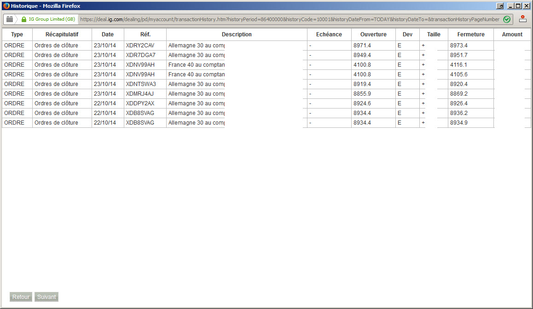
Task: Click the Echéance column header
Action: 329,34
